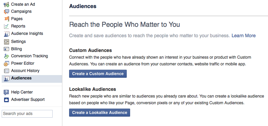Click the Reports chart icon
268x126 pixels.
click(x=6, y=26)
